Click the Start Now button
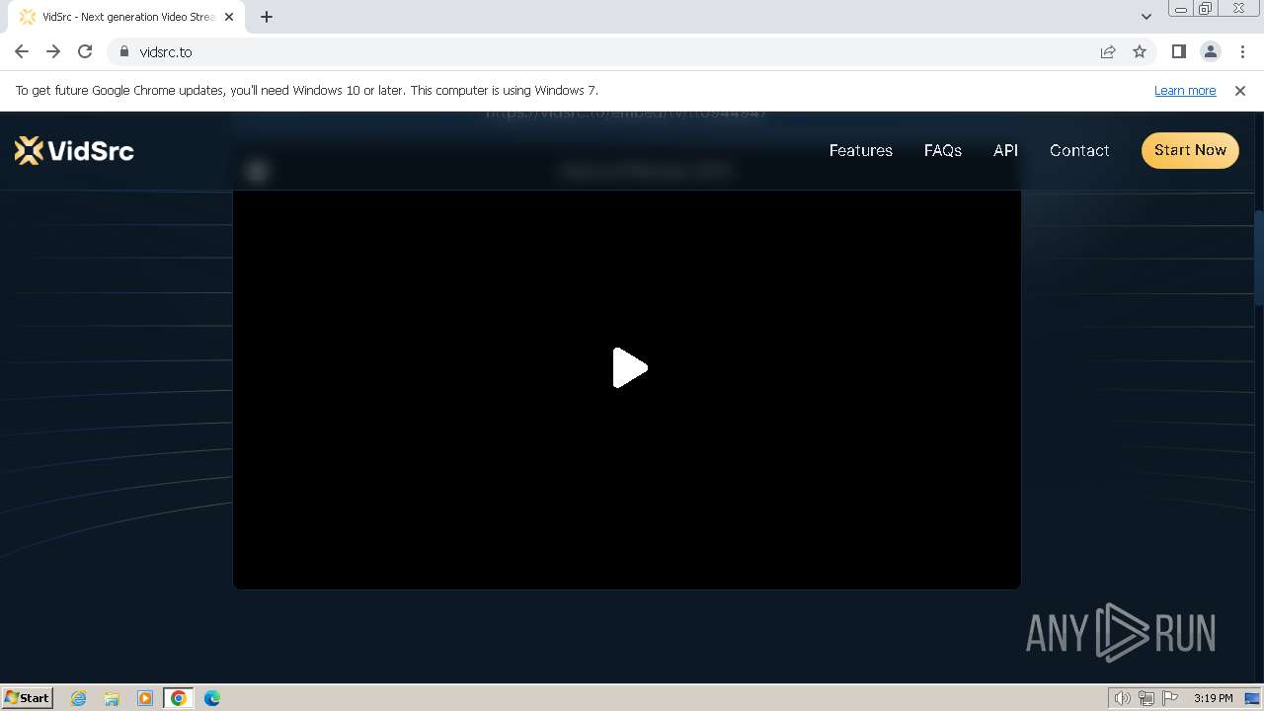 (1190, 150)
